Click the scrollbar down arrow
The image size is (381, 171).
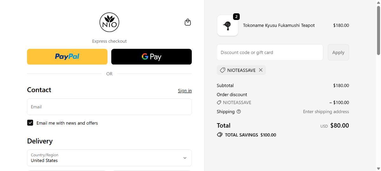[x=378, y=168]
